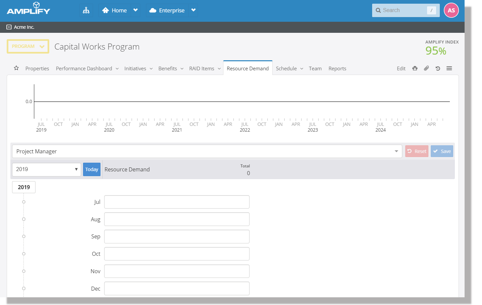Click the print icon
482x305 pixels.
pos(415,68)
